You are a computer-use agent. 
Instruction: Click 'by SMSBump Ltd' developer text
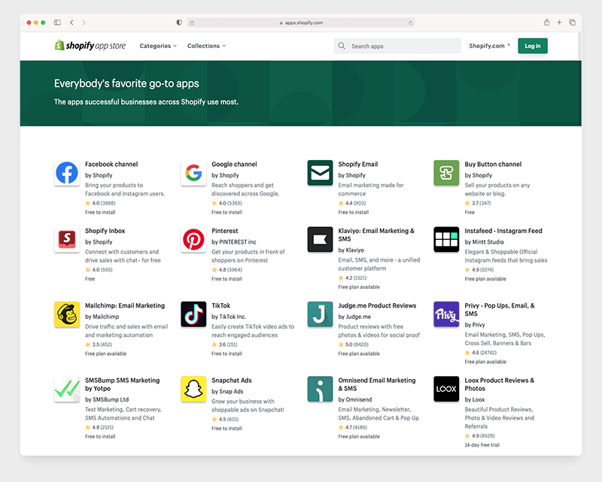(107, 399)
